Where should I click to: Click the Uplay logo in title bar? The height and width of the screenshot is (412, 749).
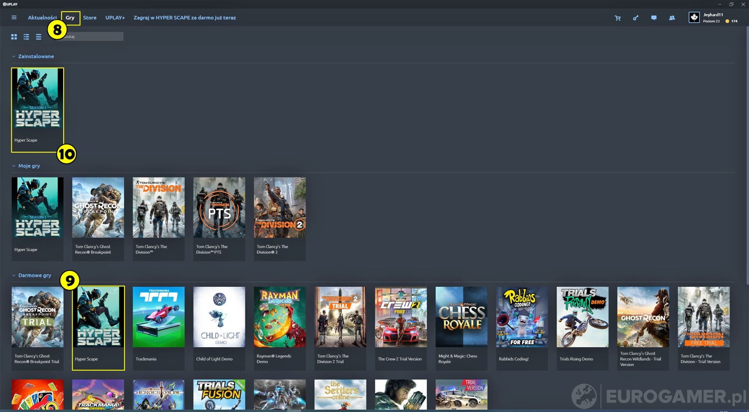tap(10, 4)
